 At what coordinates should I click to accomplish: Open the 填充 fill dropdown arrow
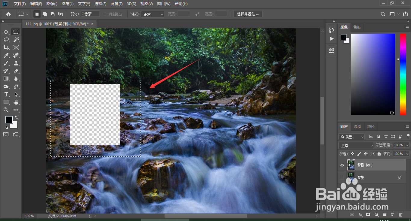pyautogui.click(x=407, y=154)
